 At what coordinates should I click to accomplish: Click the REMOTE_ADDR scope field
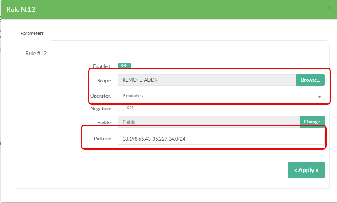point(207,80)
